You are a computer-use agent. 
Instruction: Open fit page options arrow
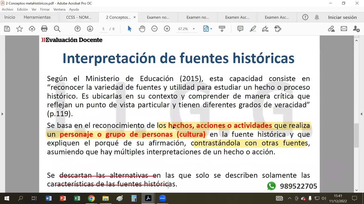(x=211, y=29)
